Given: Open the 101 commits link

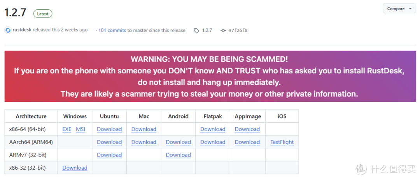Looking at the screenshot, I should point(112,30).
